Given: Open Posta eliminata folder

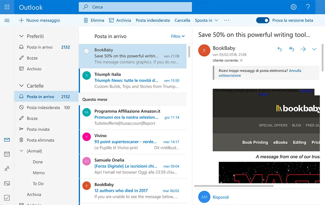Looking at the screenshot, I should (46, 140).
